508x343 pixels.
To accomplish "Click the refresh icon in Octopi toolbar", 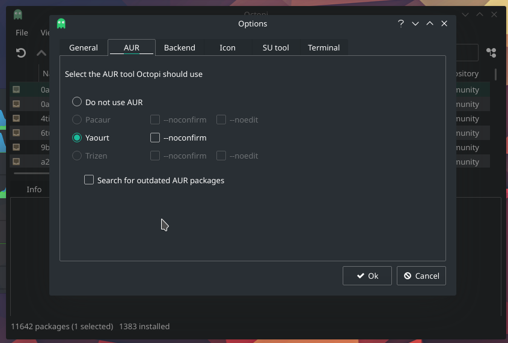I will coord(21,53).
